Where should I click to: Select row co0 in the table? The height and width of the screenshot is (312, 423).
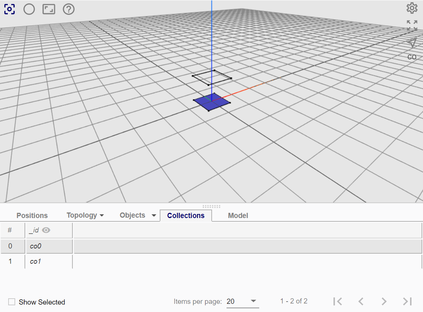pyautogui.click(x=35, y=246)
